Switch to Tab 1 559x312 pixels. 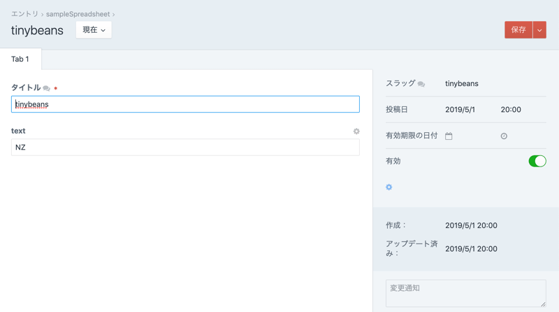click(20, 59)
